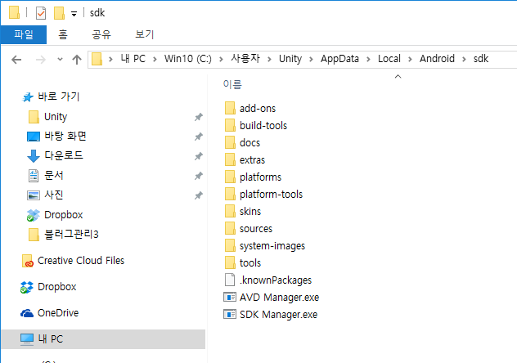Unpin Unity from quick access

pos(199,117)
